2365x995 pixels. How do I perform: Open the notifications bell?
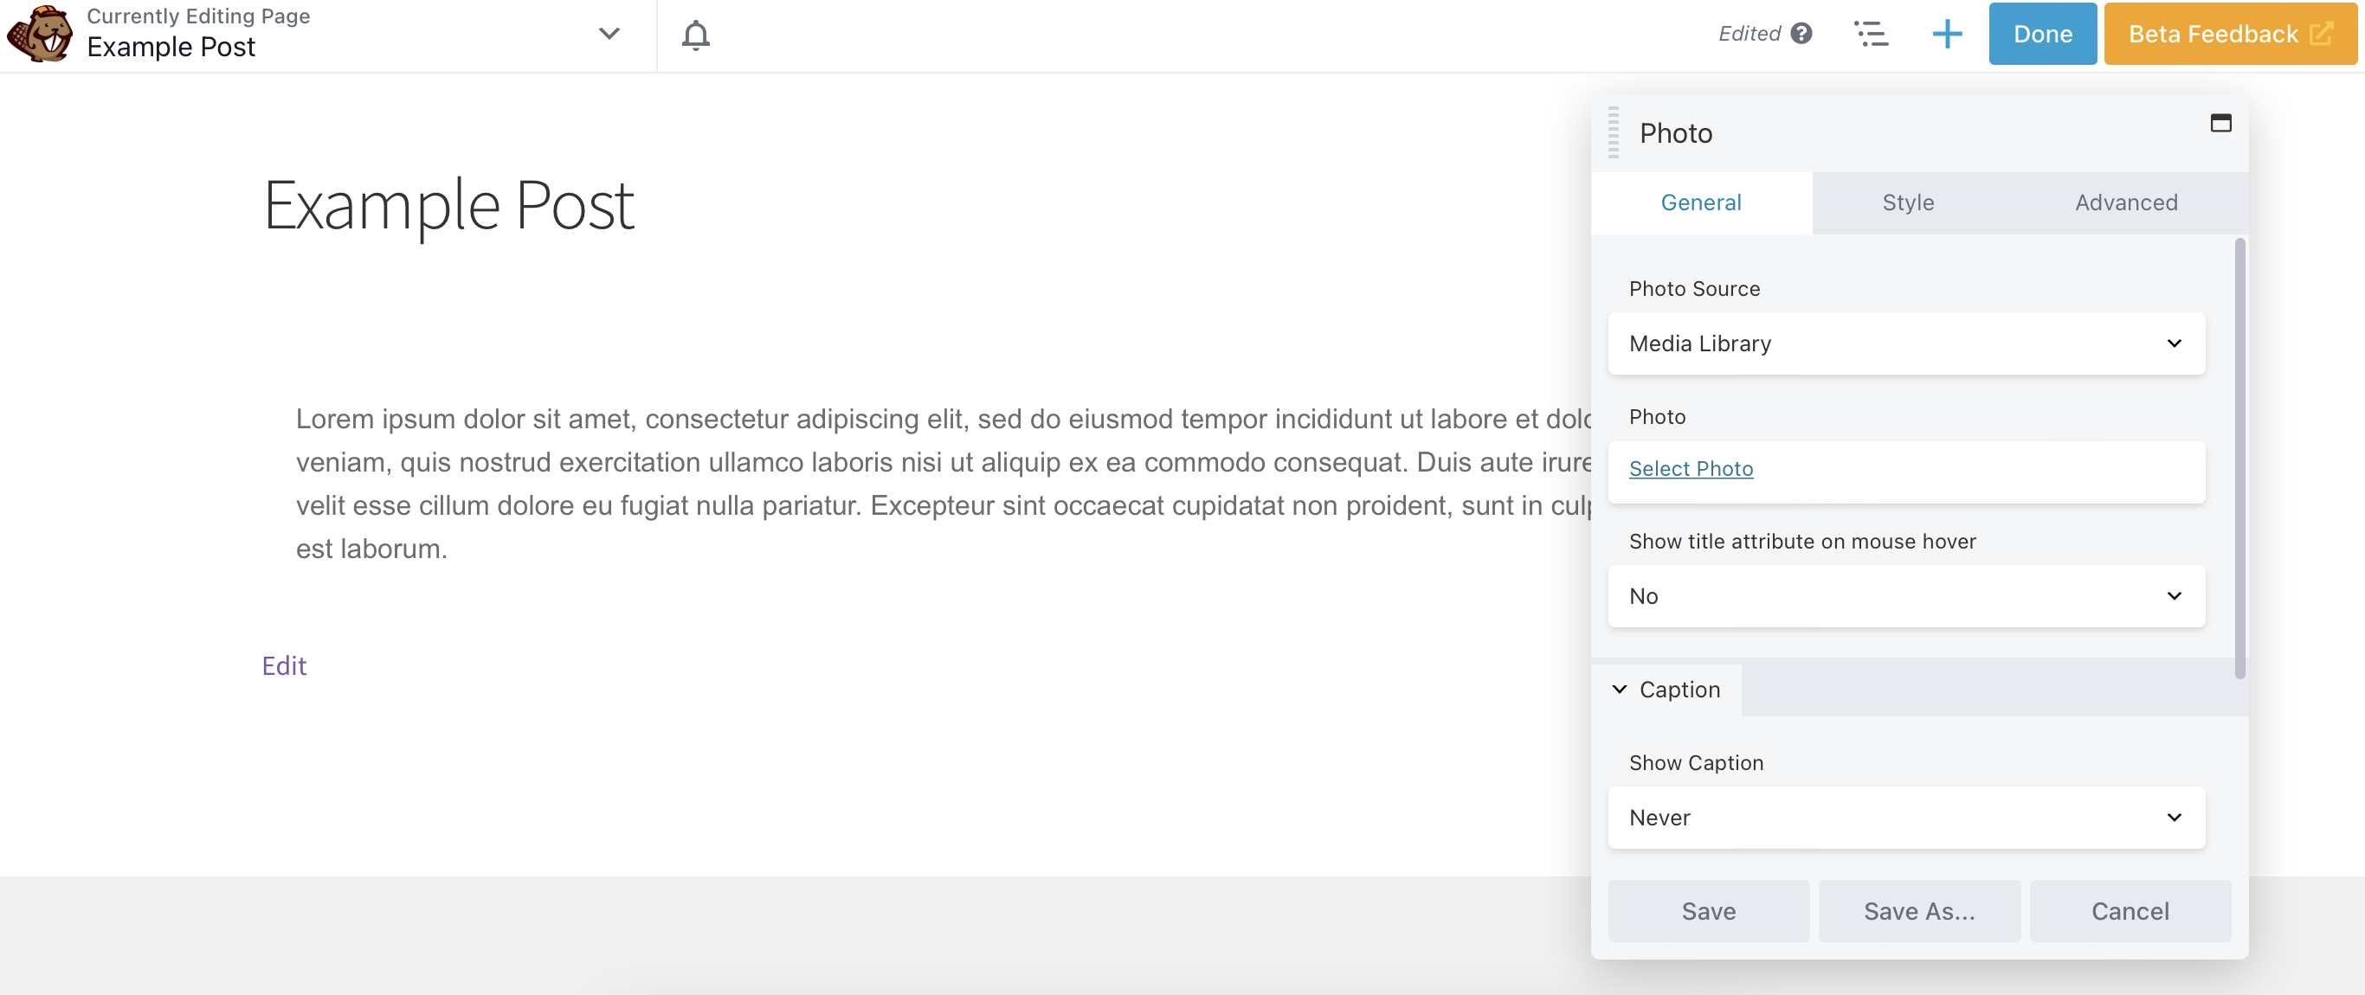(695, 35)
